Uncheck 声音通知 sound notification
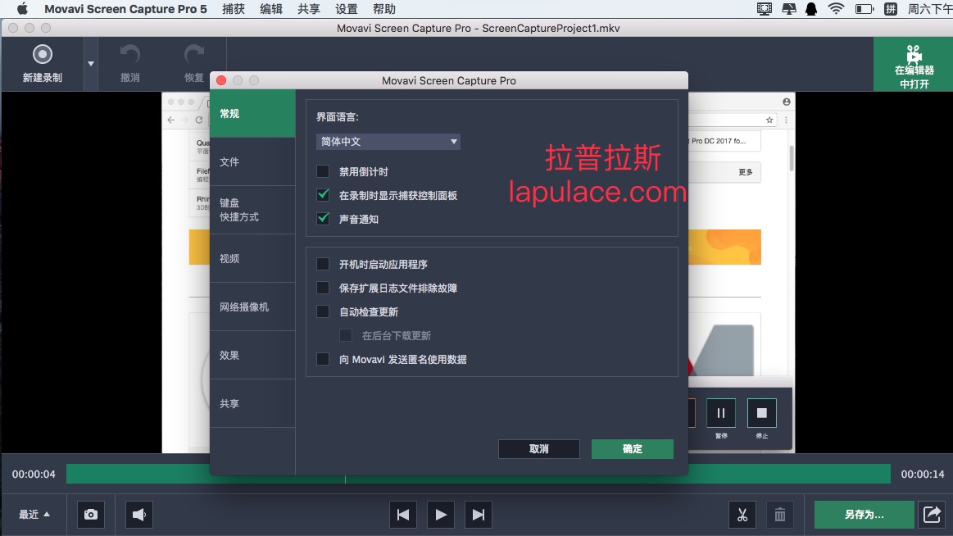The width and height of the screenshot is (953, 536). [323, 219]
